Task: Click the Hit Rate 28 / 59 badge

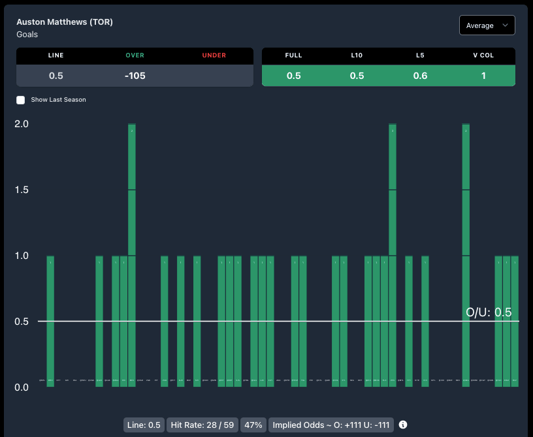Action: tap(202, 425)
